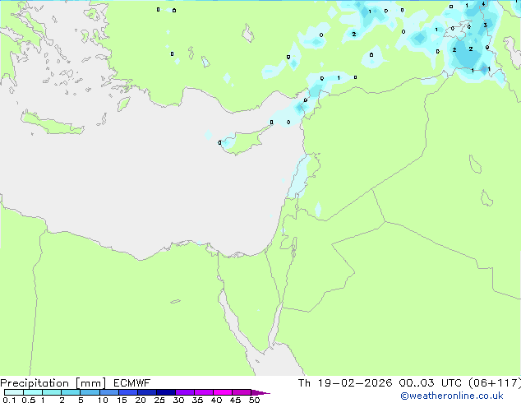Pick the 25–30 mm dark navy swatch
The image size is (521, 403).
[165, 392]
